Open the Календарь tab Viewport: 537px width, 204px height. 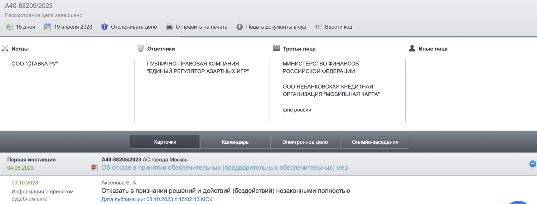235,142
